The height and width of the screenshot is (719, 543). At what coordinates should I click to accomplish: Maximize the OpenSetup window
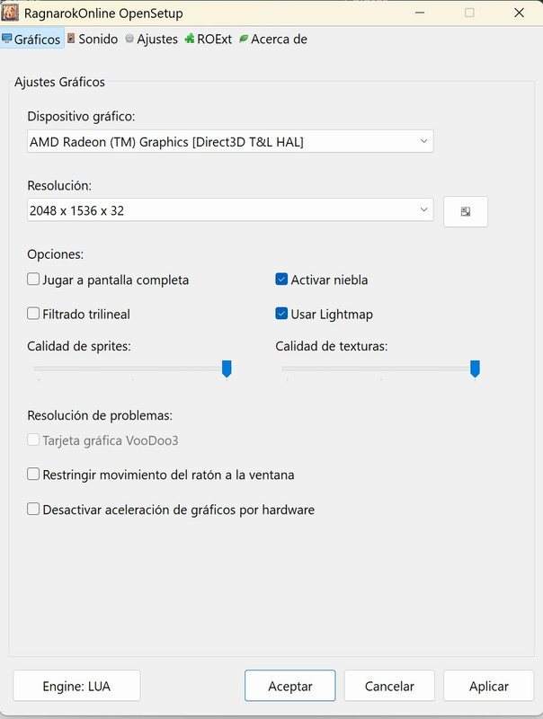tap(469, 13)
